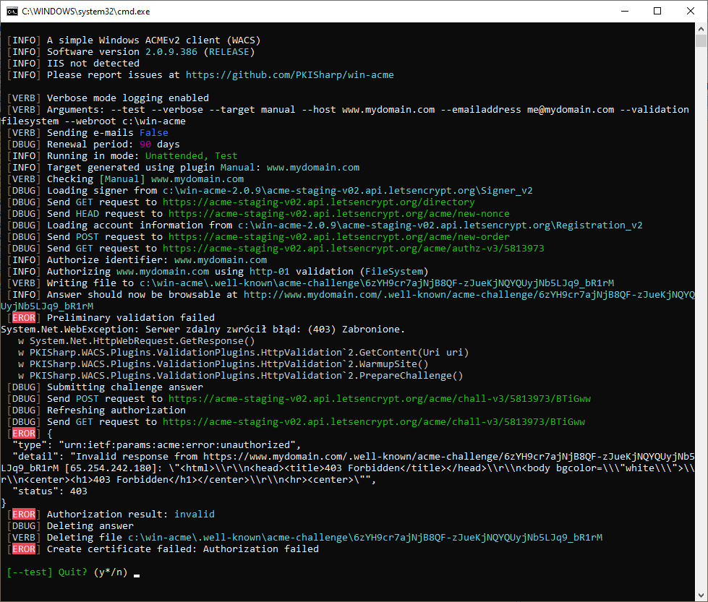
Task: Click the acme/new-order URL
Action: (338, 237)
